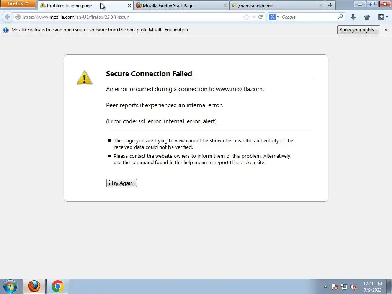The width and height of the screenshot is (392, 294).
Task: Close the /nameandshame tab
Action: pos(320,5)
